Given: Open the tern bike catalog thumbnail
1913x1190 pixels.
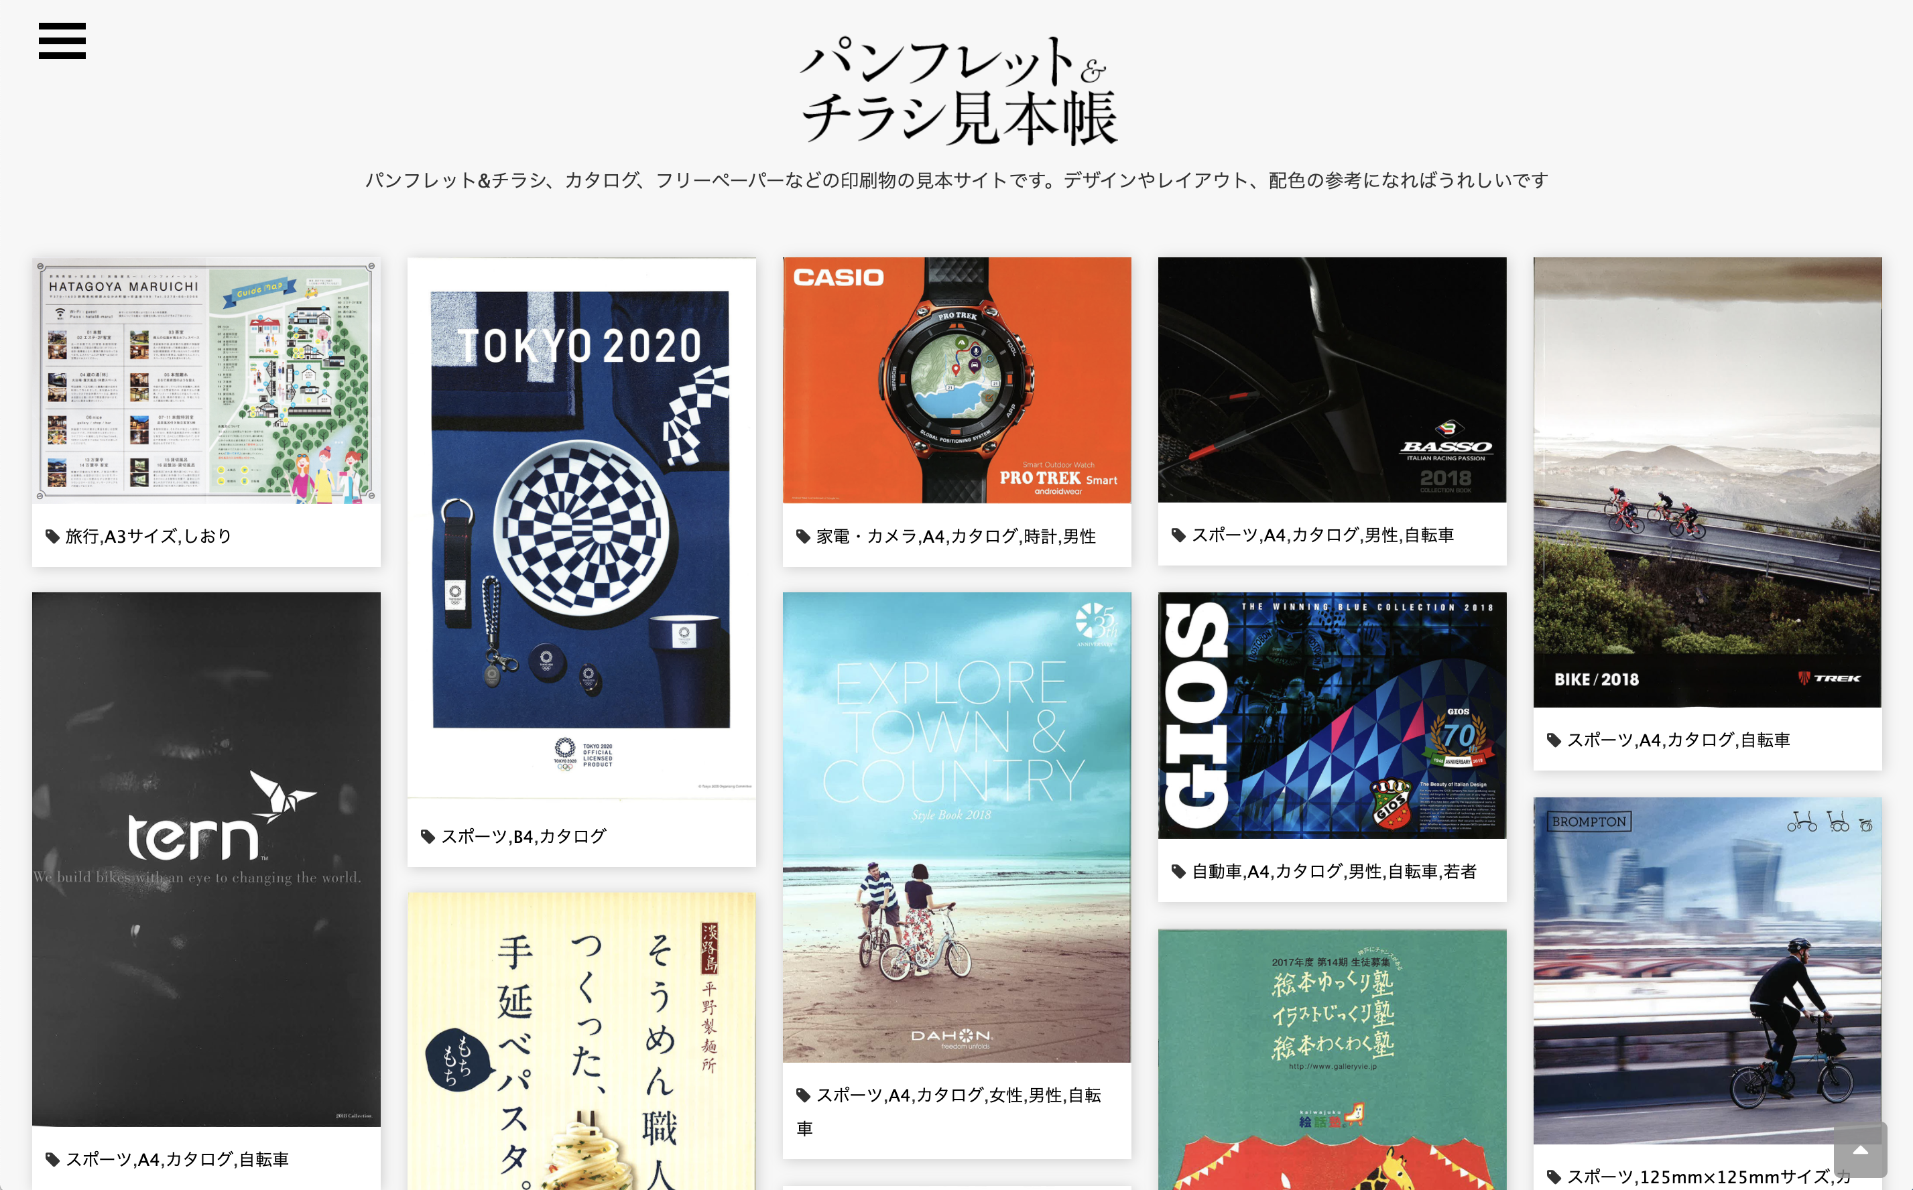Looking at the screenshot, I should point(206,860).
